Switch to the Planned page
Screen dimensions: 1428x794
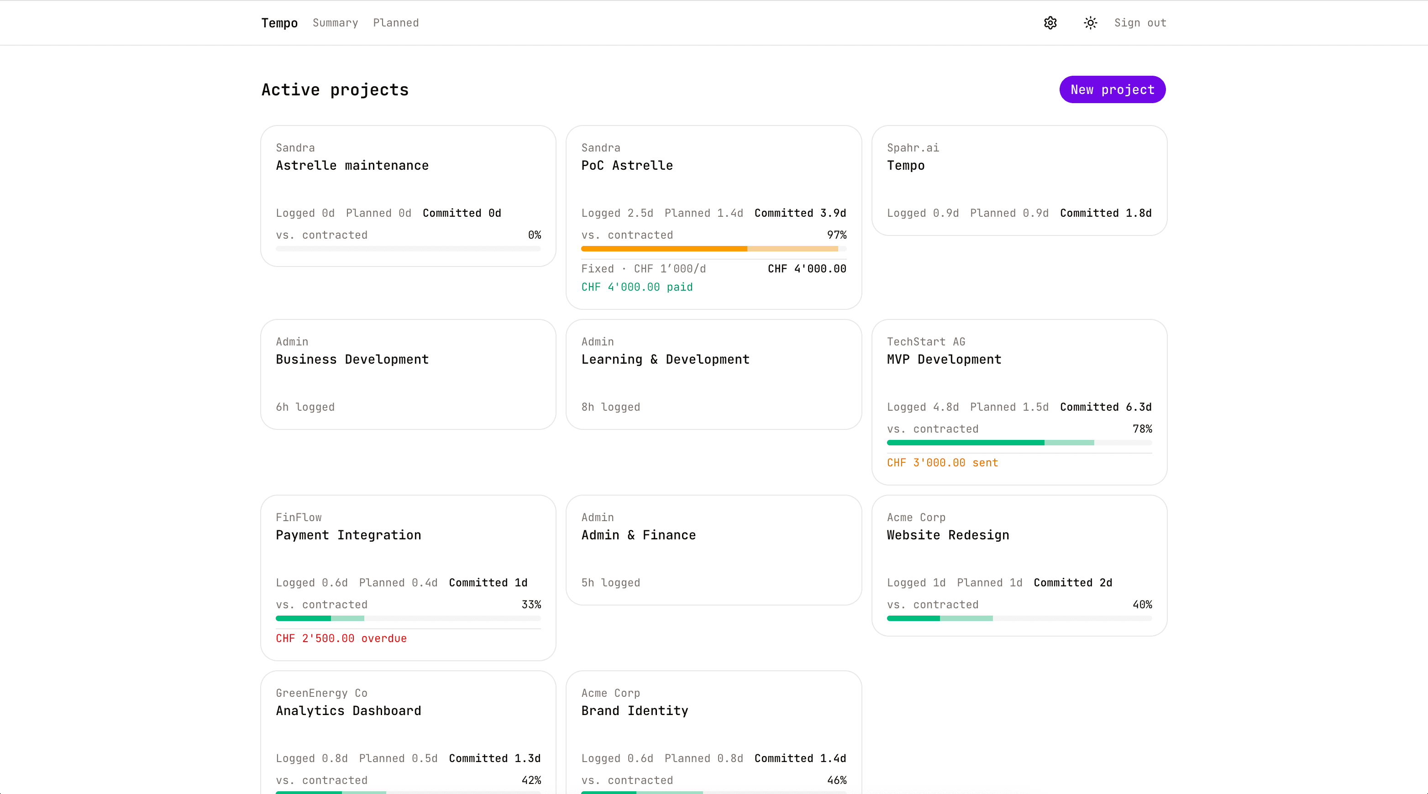[396, 23]
